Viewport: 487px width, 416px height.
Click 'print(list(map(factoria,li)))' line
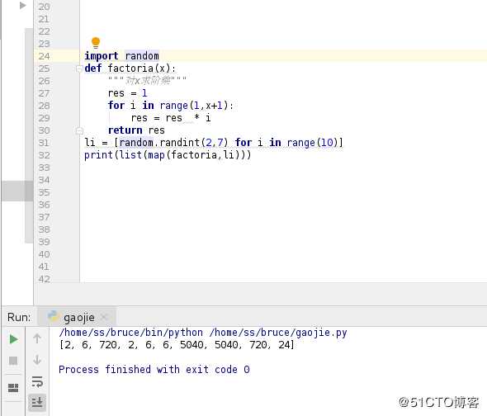[x=168, y=155]
